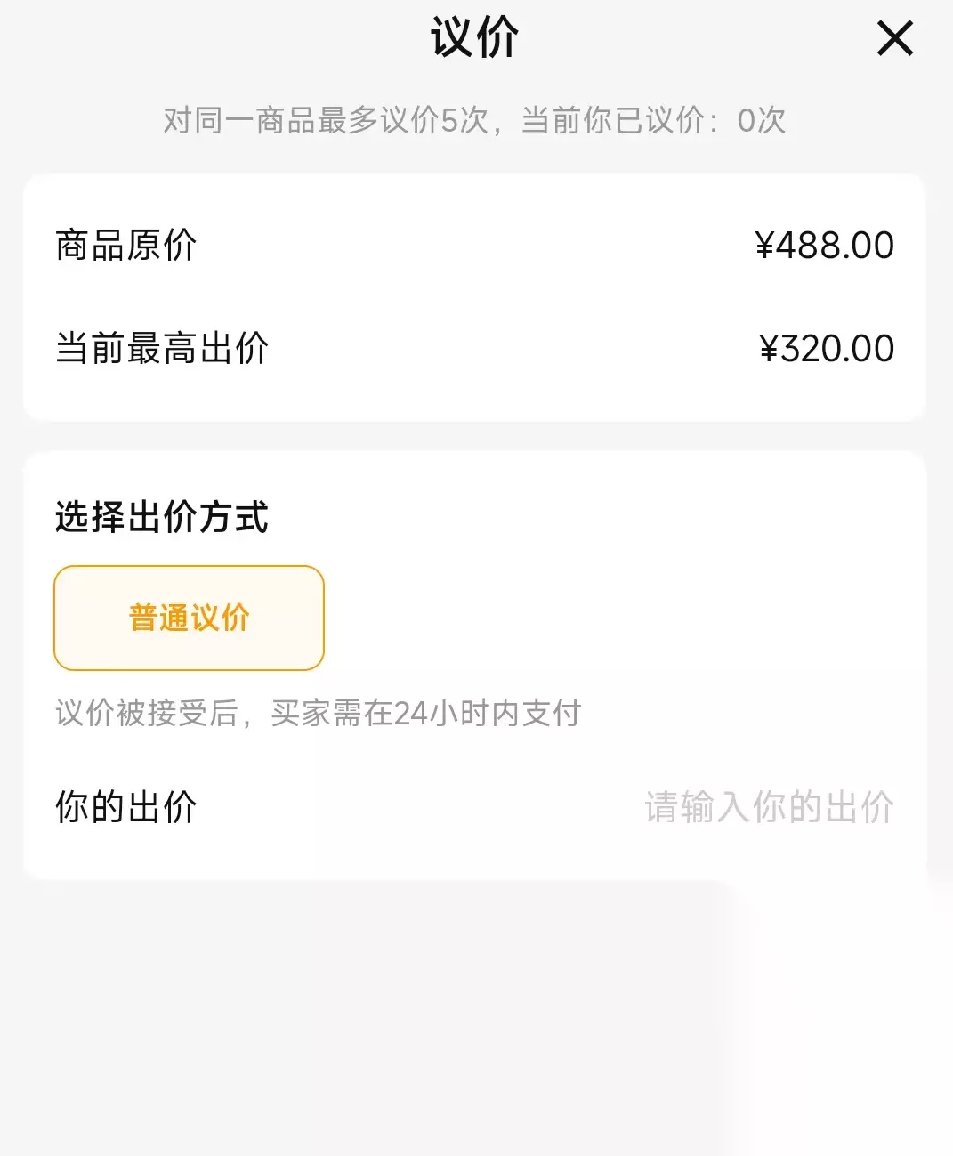Screen dimensions: 953x1156
Task: Click the 选择出价方式 section heading
Action: pyautogui.click(x=162, y=517)
